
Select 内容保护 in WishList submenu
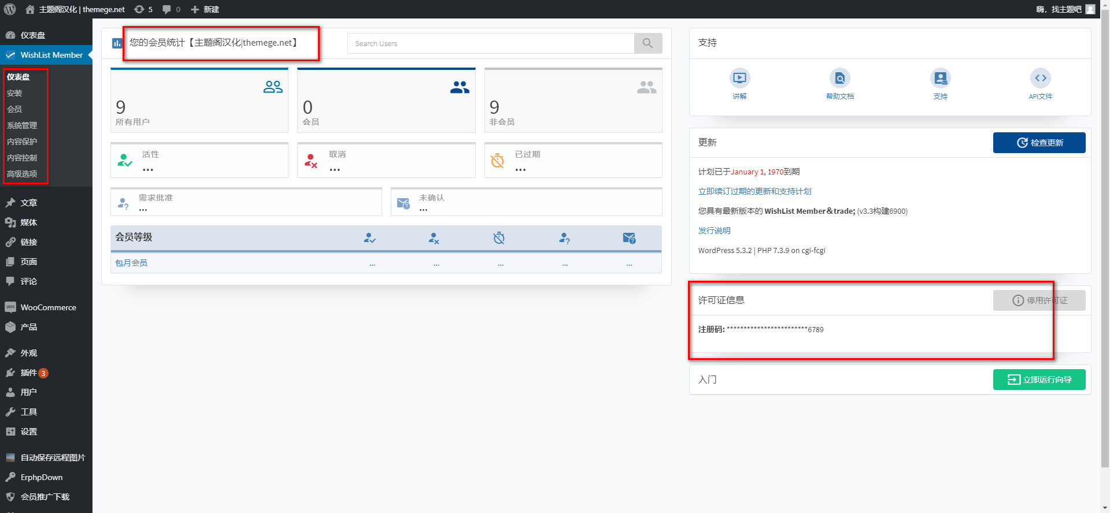(x=22, y=142)
